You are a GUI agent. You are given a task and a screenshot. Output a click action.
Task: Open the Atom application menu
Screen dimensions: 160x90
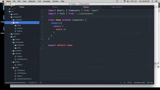[8, 1]
